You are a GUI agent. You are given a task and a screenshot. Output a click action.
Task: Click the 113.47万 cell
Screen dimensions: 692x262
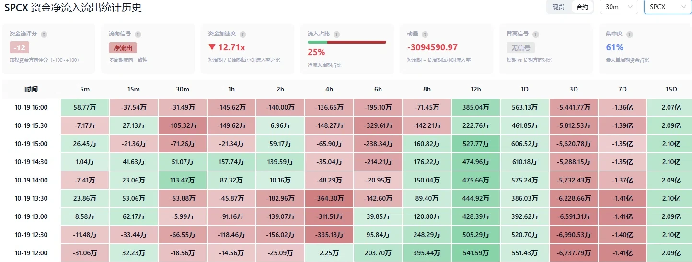pyautogui.click(x=183, y=181)
